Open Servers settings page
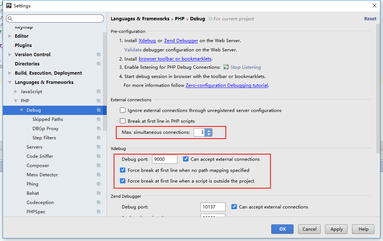Viewport: 383px width, 241px height. 34,147
